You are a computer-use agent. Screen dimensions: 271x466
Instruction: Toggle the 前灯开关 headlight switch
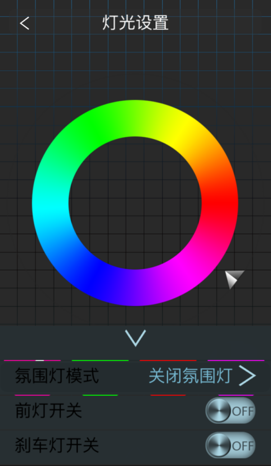(230, 411)
